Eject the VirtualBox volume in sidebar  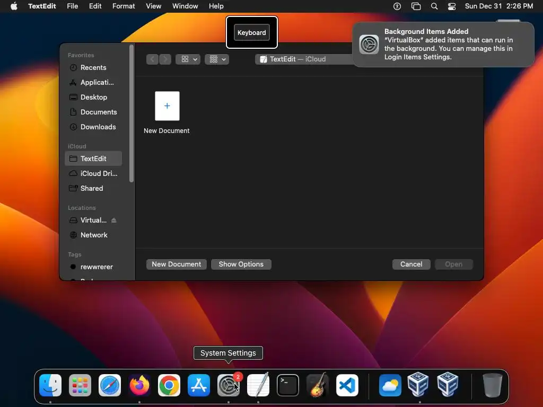(114, 220)
